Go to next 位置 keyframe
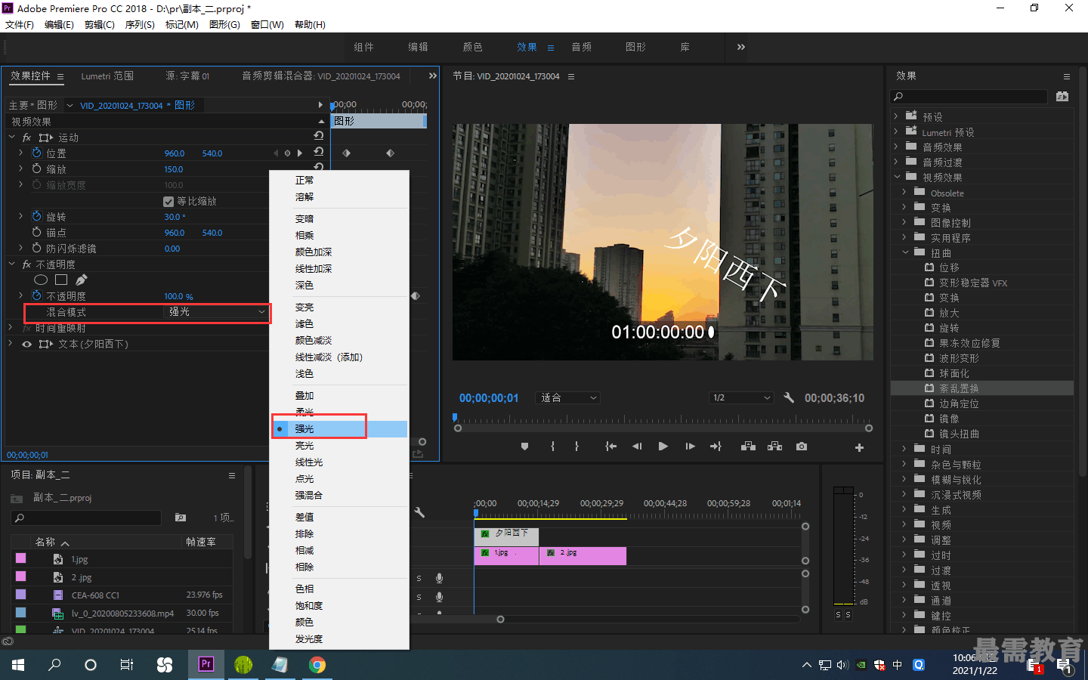1088x680 pixels. [x=300, y=153]
